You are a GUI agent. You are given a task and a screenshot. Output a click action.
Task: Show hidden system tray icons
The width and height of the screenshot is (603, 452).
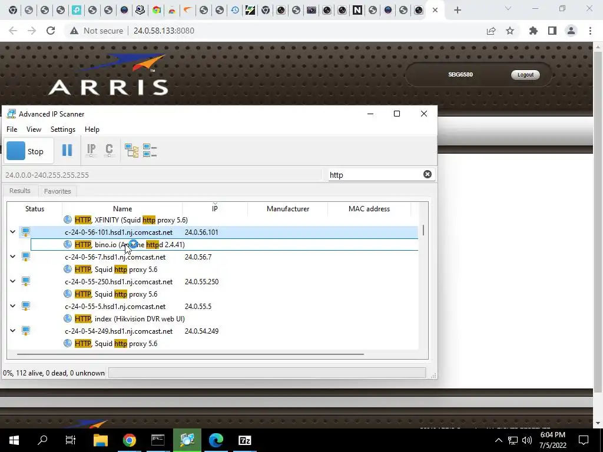point(498,440)
